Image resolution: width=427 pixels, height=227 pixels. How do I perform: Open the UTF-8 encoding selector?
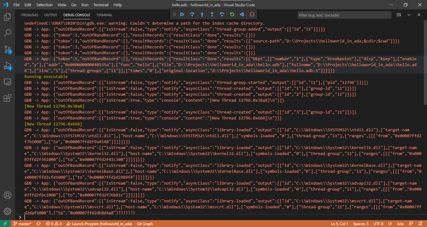[378, 223]
